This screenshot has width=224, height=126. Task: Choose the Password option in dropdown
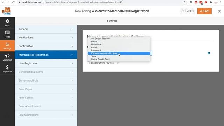119,50
